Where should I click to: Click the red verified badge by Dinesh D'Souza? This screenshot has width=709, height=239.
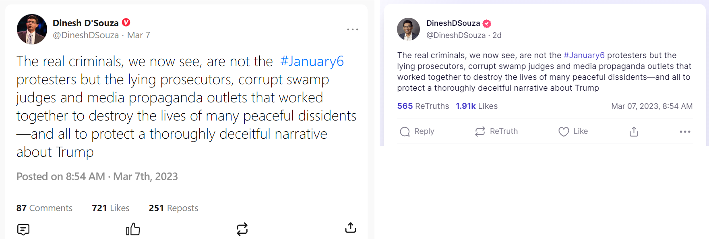(x=126, y=23)
